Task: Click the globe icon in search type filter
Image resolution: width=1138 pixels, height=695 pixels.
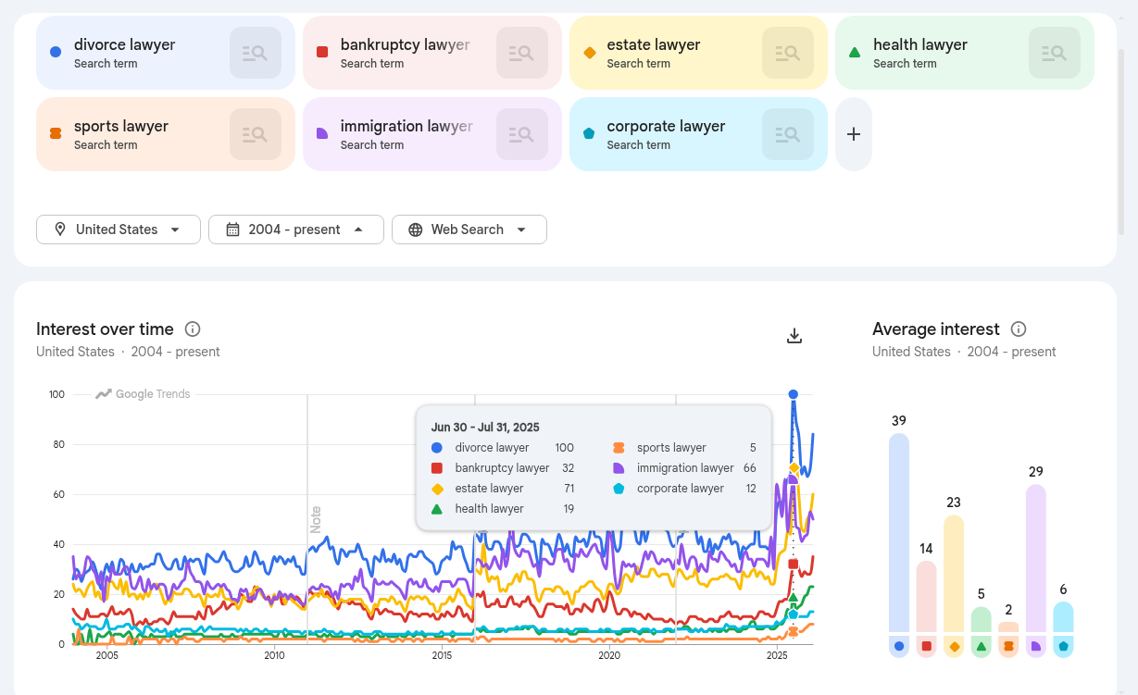Action: click(416, 230)
